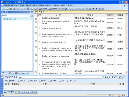Open the 도움말(H) menu
This screenshot has width=129, height=97.
click(x=70, y=5)
